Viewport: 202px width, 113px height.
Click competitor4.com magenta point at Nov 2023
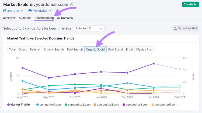(x=101, y=88)
